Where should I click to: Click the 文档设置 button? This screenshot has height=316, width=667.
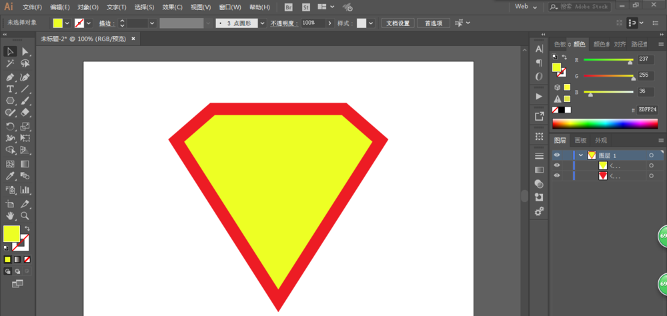(398, 23)
